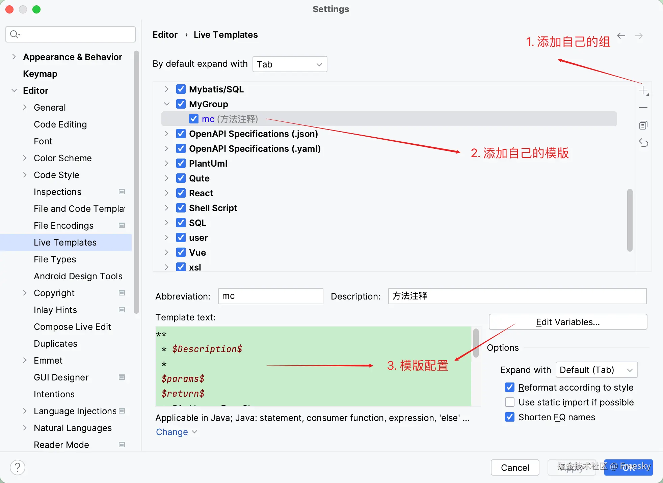Click the Edit Variables button

tap(567, 322)
